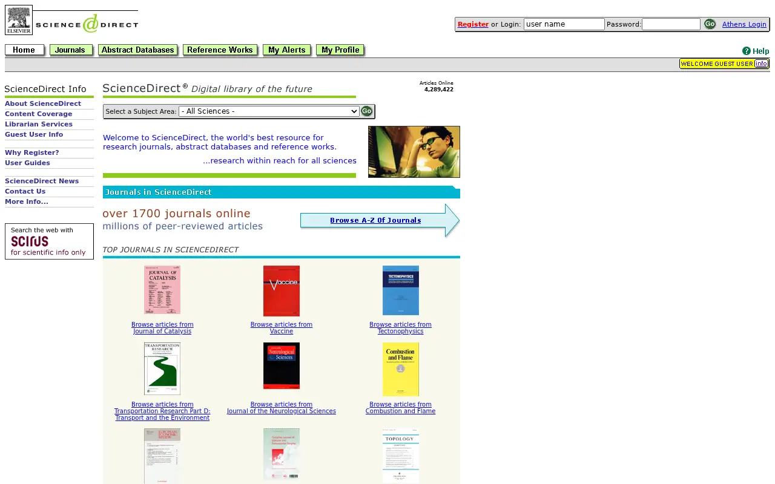Click the Journal of Catalysis cover
Image resolution: width=775 pixels, height=484 pixels.
[x=162, y=290]
